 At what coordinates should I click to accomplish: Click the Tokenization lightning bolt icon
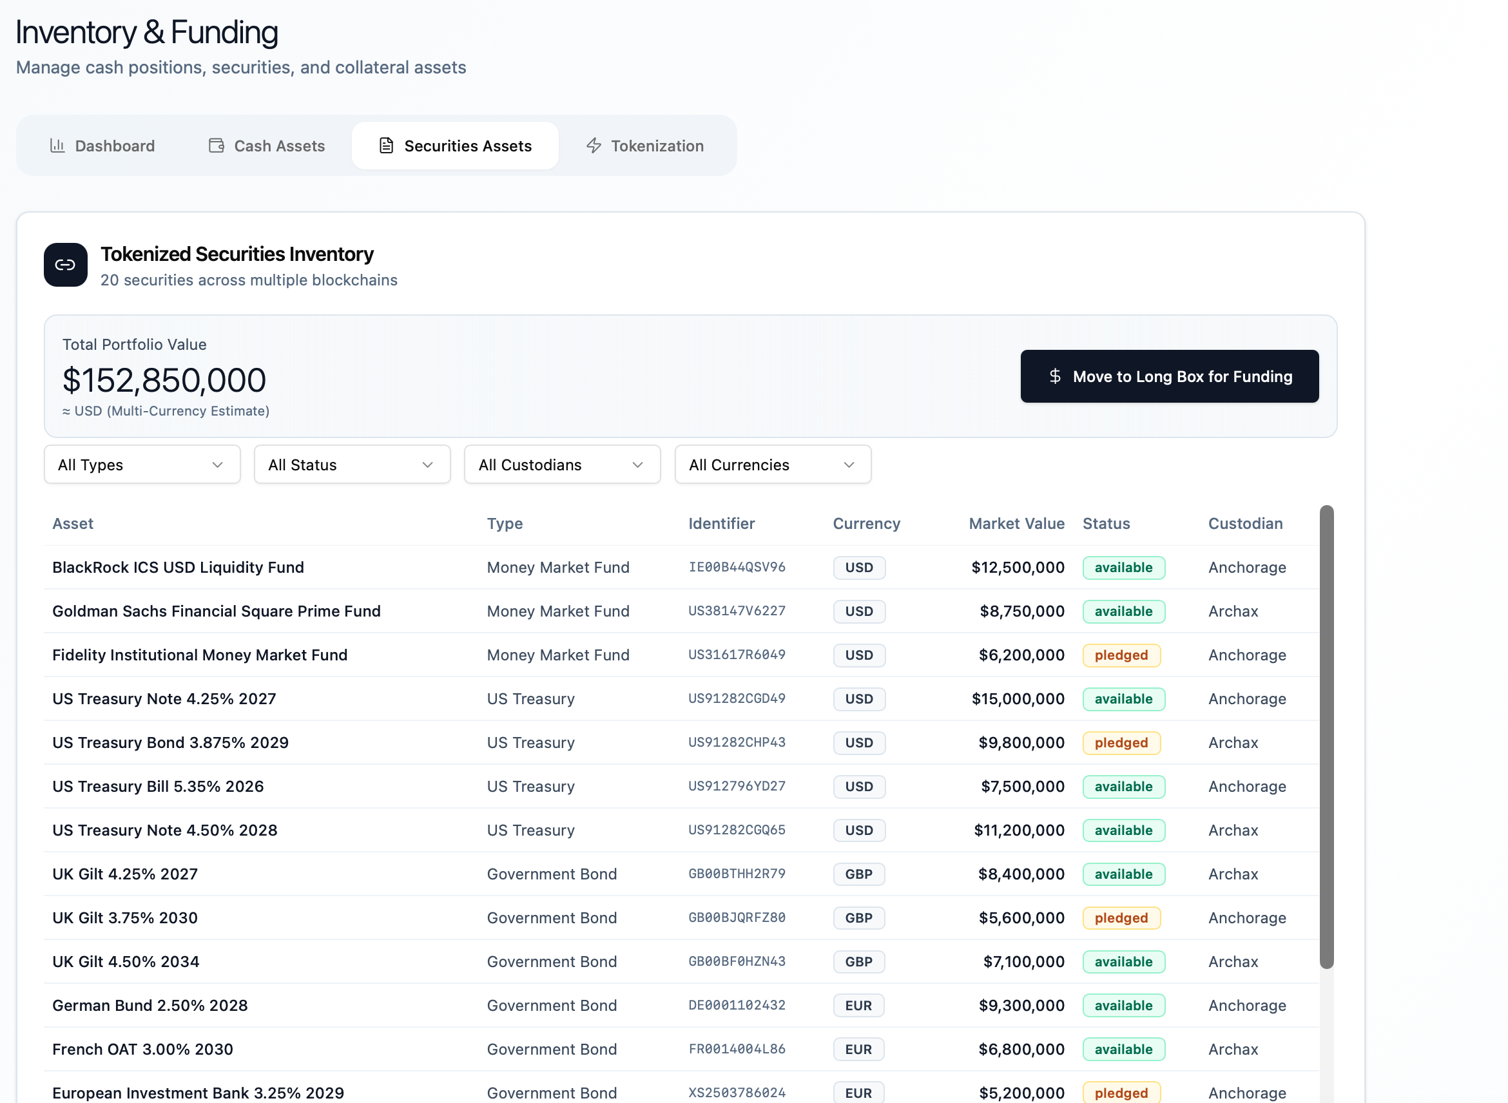594,146
